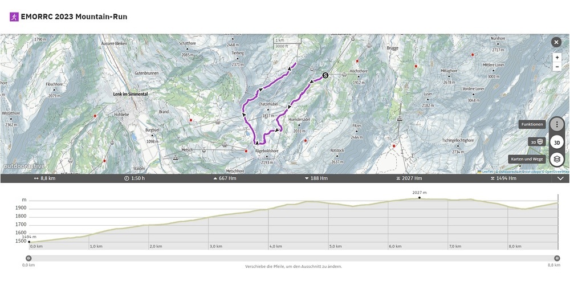
Task: Select the 2027 m peak marker
Action: [419, 198]
